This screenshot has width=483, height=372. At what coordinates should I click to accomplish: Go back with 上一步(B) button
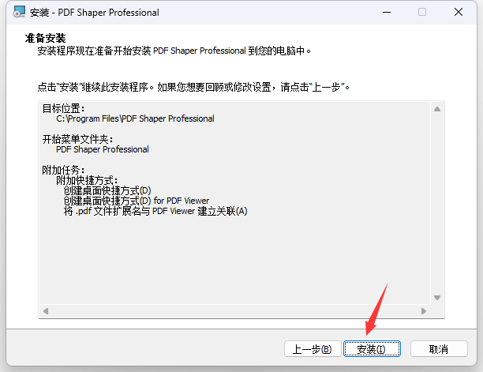[x=313, y=349]
